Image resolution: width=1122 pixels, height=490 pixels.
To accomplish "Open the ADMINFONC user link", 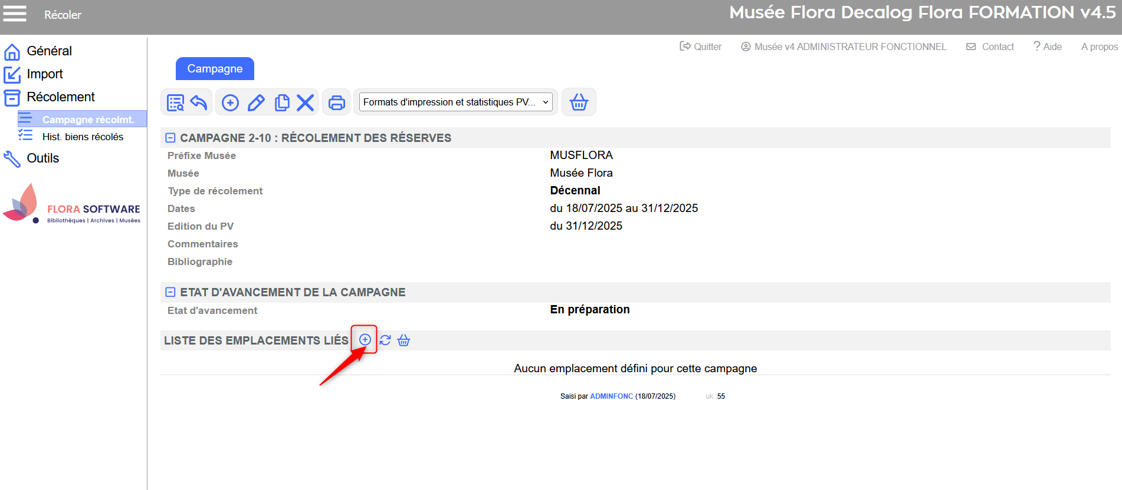I will tap(611, 396).
